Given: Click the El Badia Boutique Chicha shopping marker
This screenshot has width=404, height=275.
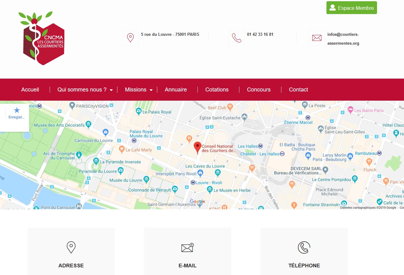Looking at the screenshot, I should click(308, 156).
